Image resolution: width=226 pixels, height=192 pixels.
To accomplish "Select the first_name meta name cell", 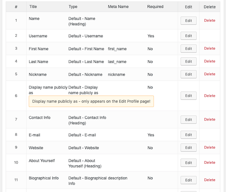I will click(117, 49).
